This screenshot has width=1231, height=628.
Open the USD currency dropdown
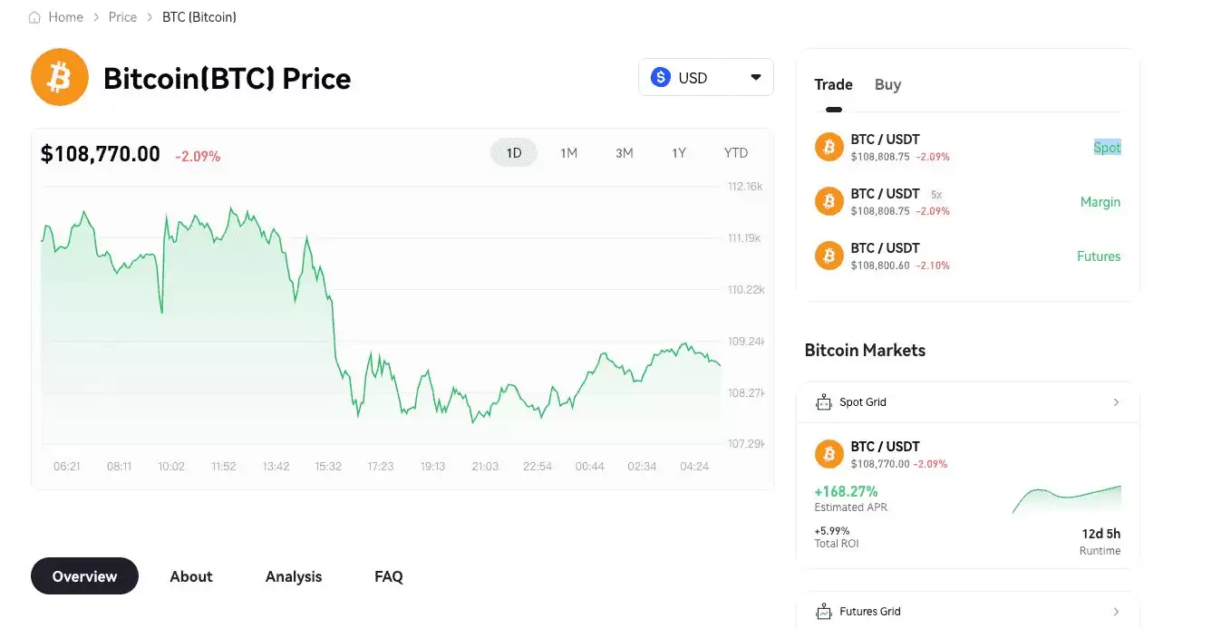click(756, 77)
